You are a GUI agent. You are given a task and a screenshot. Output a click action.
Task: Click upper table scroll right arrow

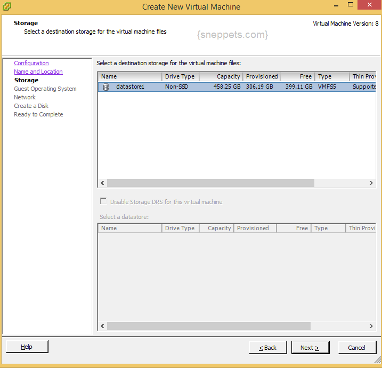pyautogui.click(x=371, y=183)
